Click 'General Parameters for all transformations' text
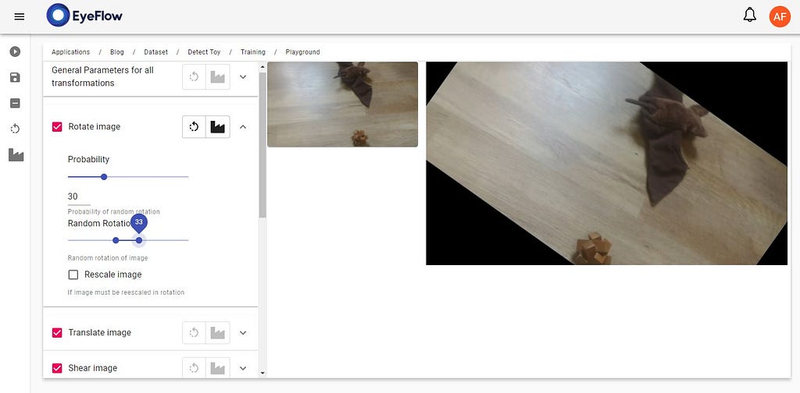Image resolution: width=800 pixels, height=393 pixels. pyautogui.click(x=102, y=77)
